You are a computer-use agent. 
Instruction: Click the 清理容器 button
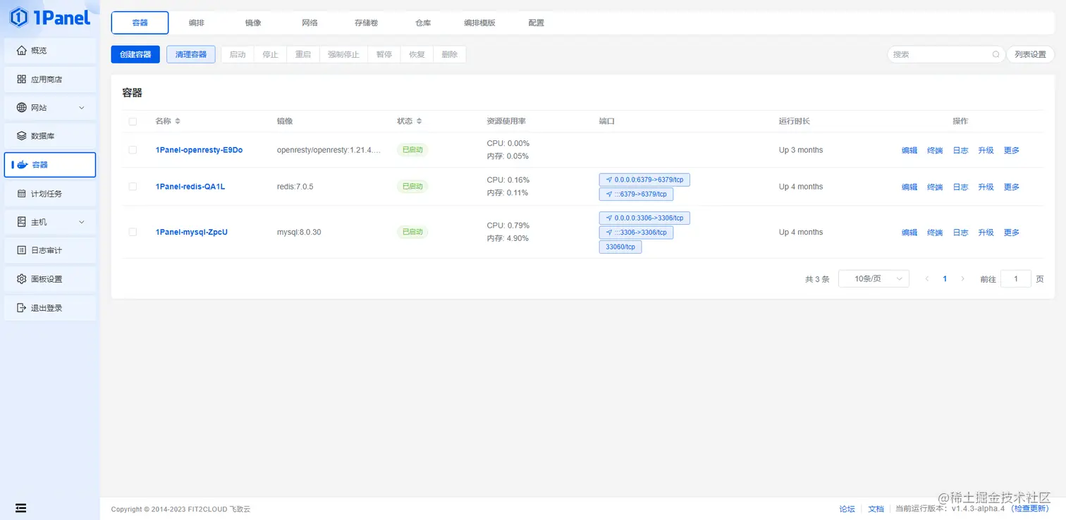coord(191,54)
